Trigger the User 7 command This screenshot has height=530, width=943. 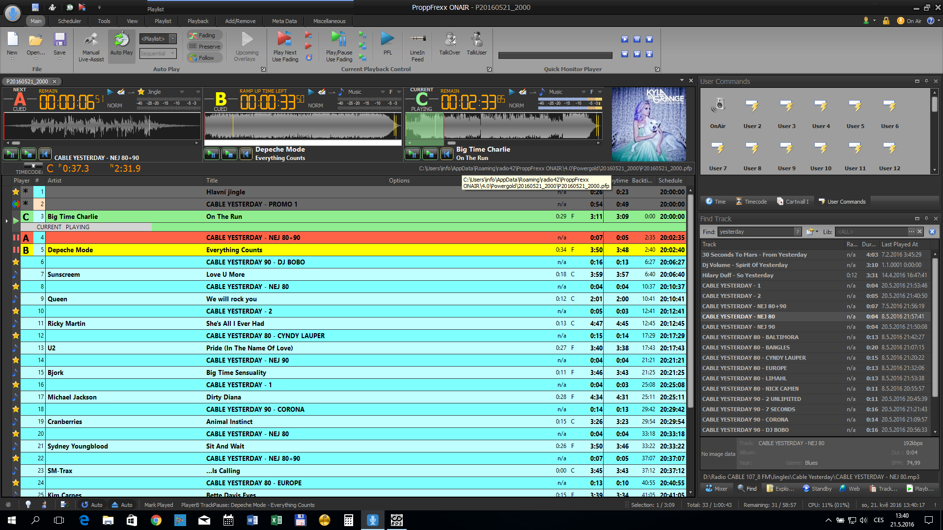(x=718, y=155)
